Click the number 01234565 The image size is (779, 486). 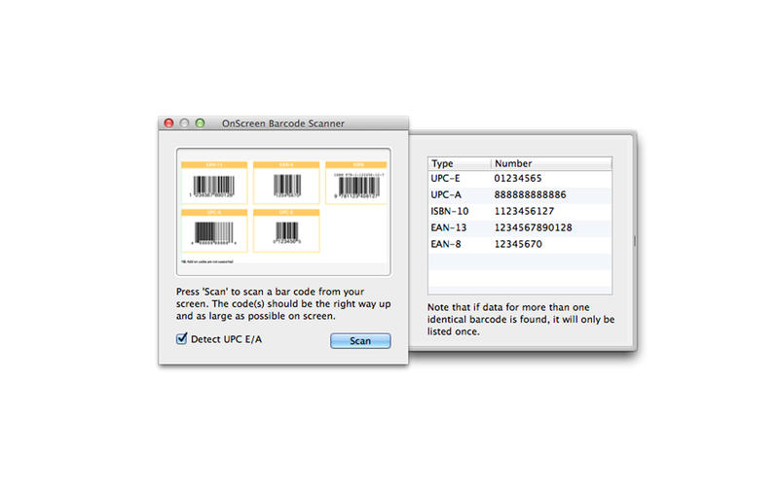point(518,179)
